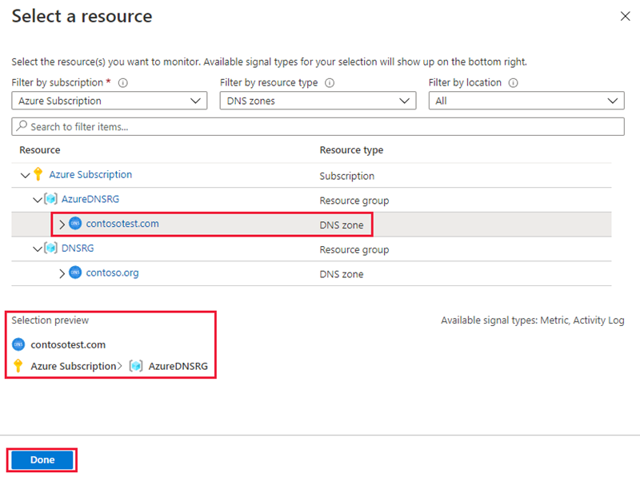Select the contoso.org resource link
The width and height of the screenshot is (640, 477).
click(112, 272)
